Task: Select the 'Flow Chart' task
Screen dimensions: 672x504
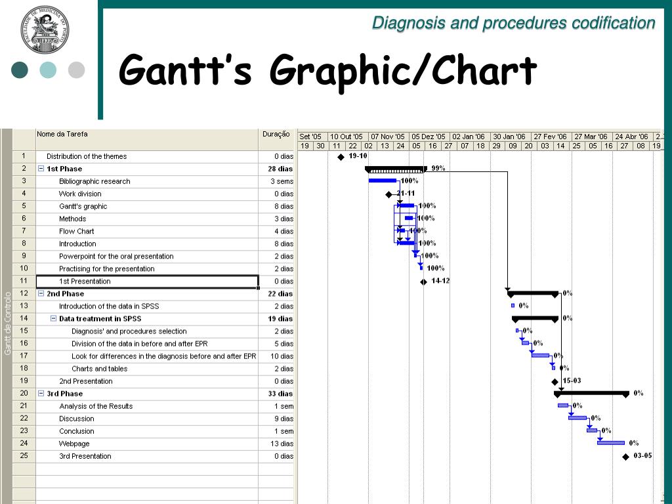Action: click(147, 231)
